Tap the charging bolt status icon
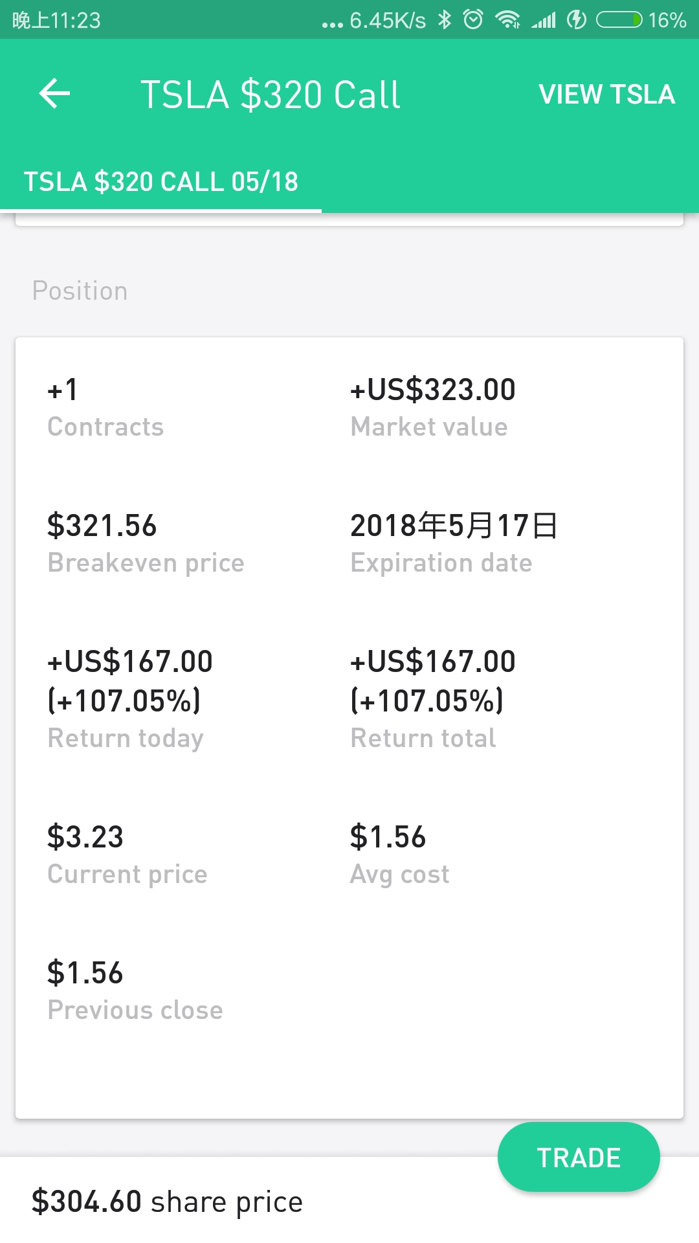This screenshot has width=699, height=1243. click(x=576, y=20)
